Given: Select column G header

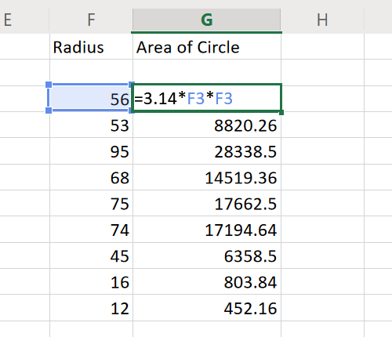Looking at the screenshot, I should coord(207,20).
